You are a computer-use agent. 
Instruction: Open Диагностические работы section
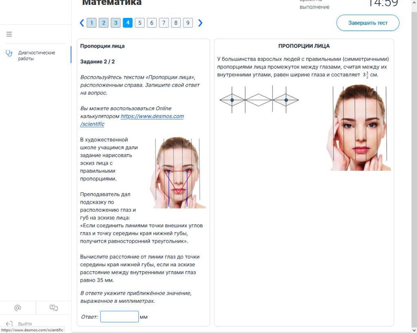point(36,55)
